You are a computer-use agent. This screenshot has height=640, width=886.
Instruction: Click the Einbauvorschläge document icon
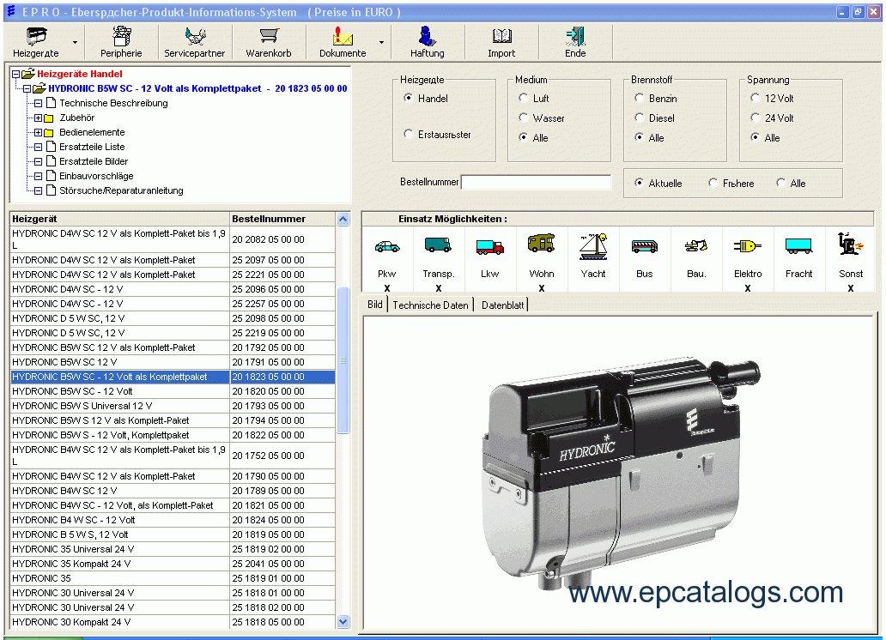pos(51,176)
